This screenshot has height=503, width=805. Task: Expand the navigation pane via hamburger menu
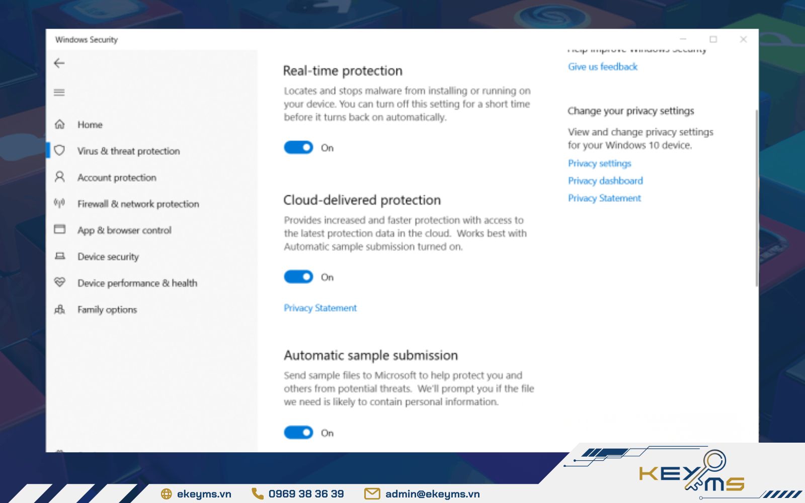pos(59,92)
